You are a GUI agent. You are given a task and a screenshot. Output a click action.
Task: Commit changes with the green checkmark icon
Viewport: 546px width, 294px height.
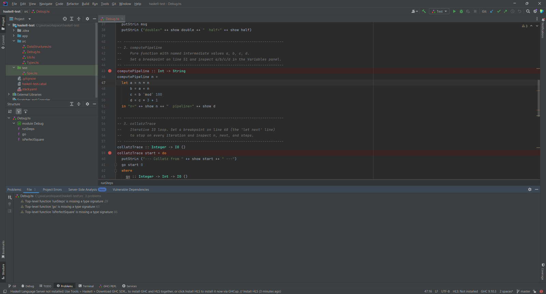click(x=499, y=11)
